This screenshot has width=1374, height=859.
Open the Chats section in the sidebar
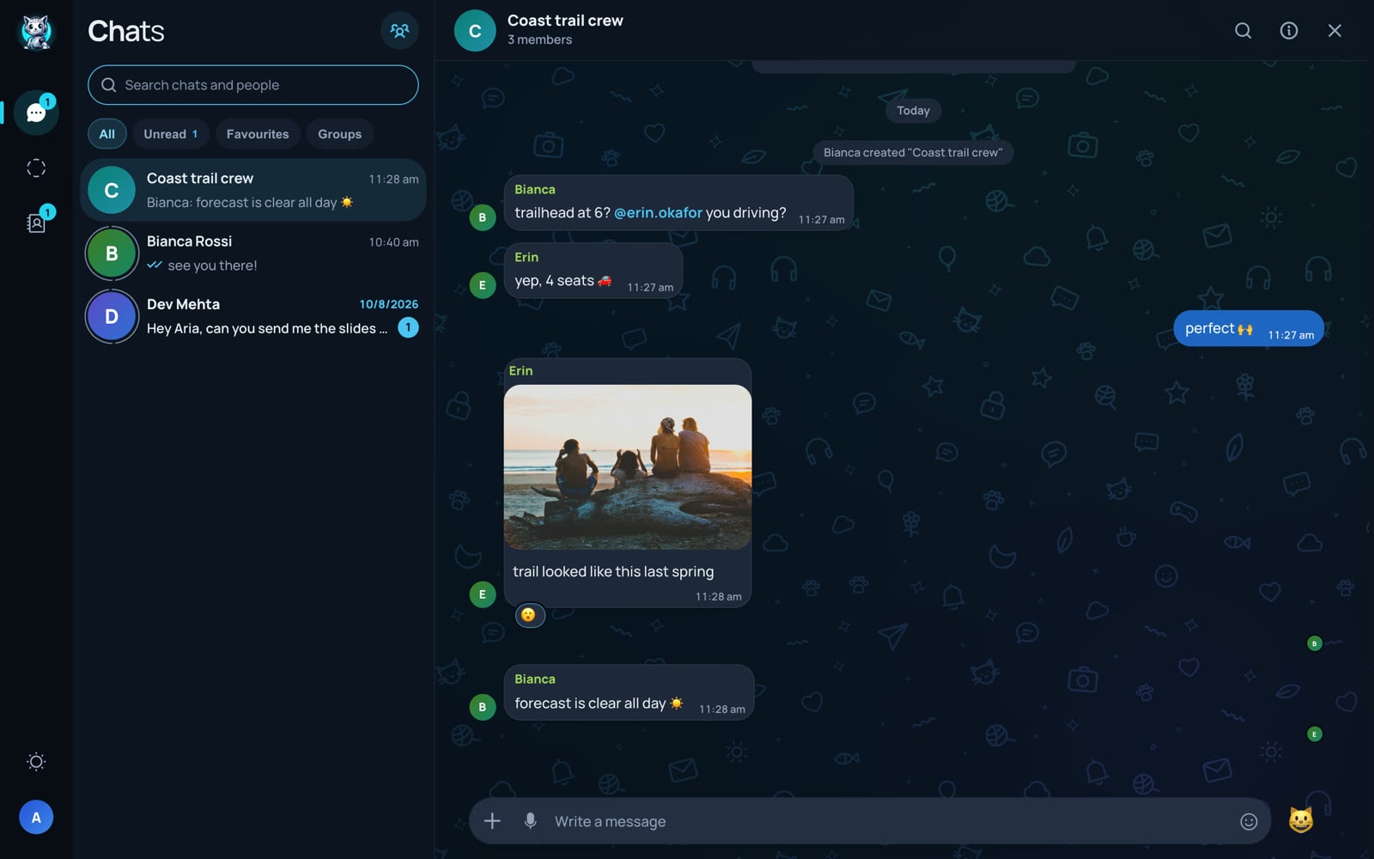(36, 113)
